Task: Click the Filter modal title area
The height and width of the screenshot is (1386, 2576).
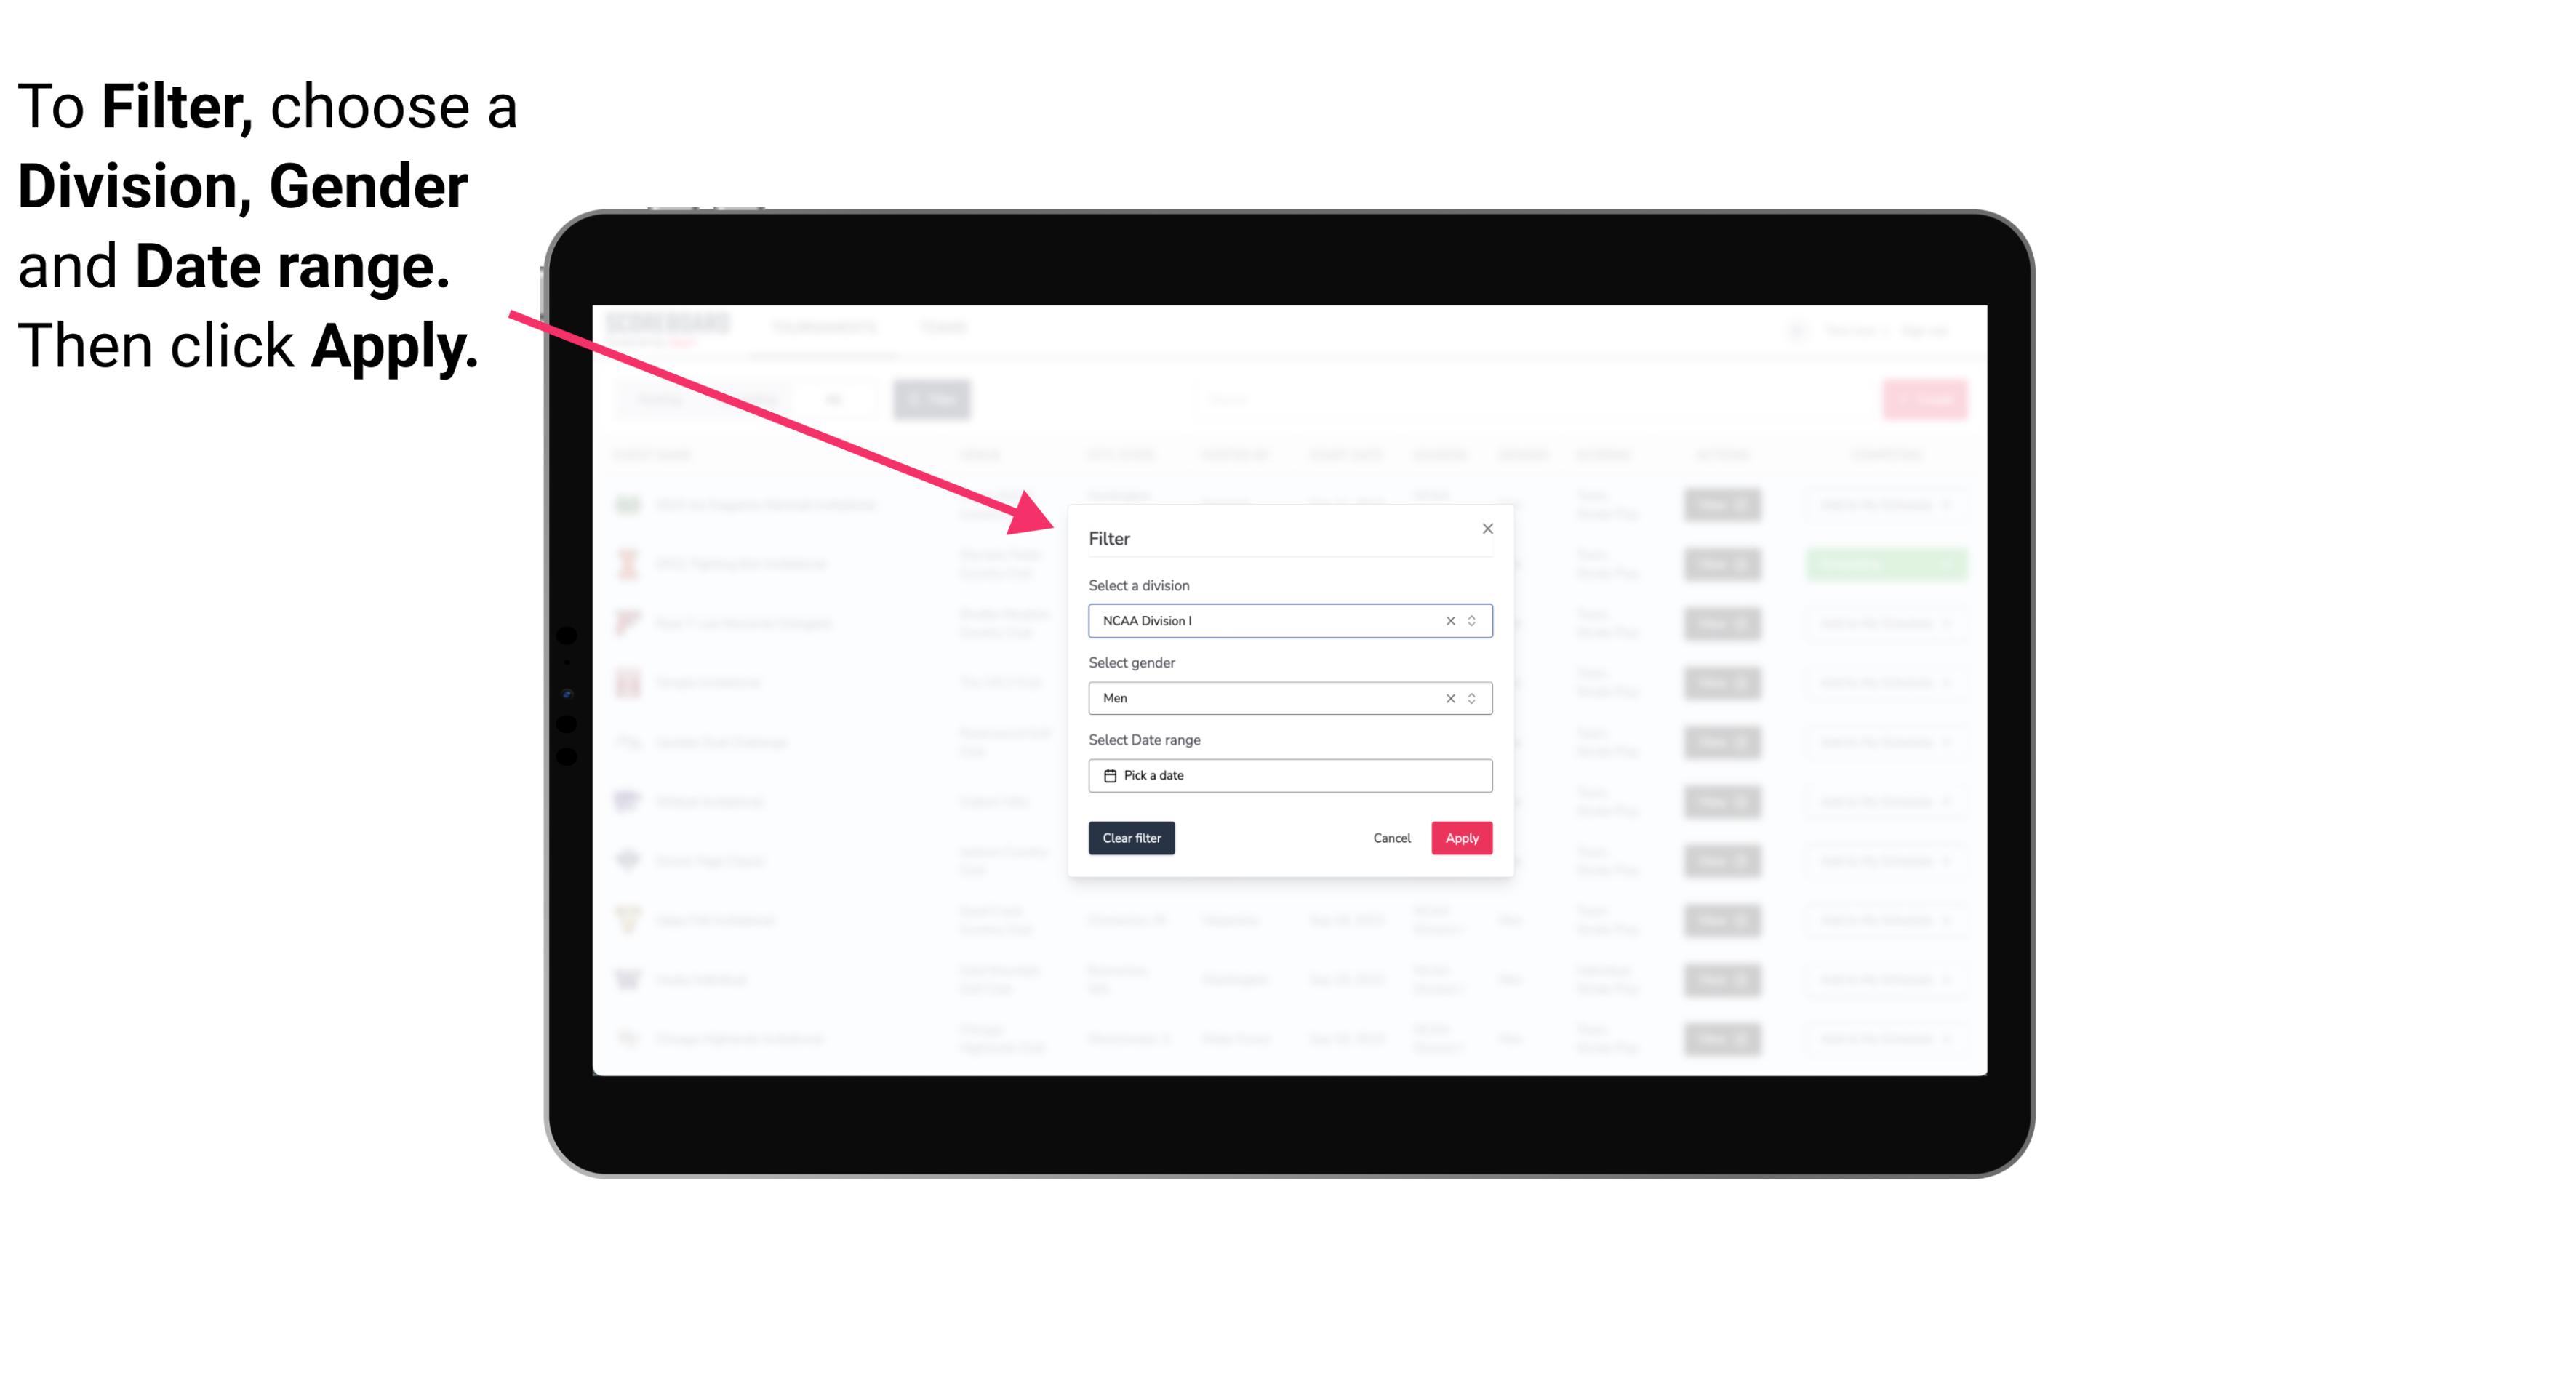Action: click(x=1110, y=537)
